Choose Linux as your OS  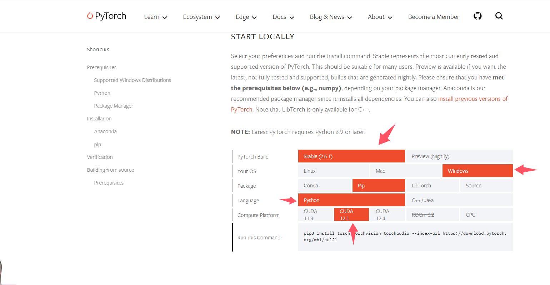334,171
